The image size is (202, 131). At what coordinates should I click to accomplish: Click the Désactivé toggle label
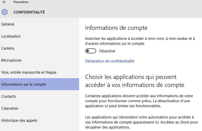(x=107, y=51)
